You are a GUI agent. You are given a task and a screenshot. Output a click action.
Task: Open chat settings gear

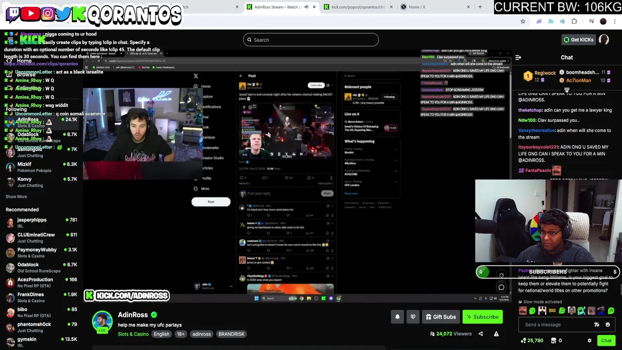589,341
